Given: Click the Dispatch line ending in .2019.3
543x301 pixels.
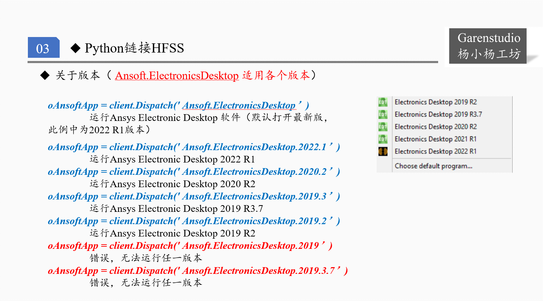Looking at the screenshot, I should [194, 196].
